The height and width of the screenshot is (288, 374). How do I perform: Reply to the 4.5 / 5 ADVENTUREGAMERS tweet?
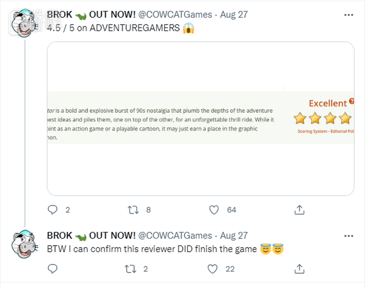52,210
